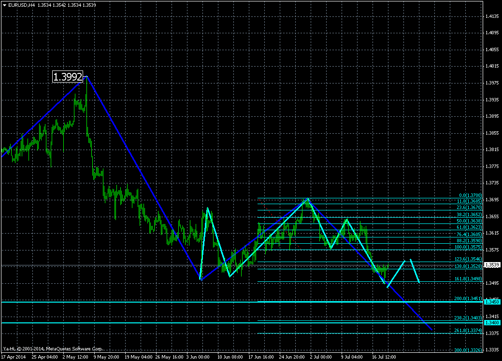
Task: Click 1.3735 on the price axis
Action: pos(492,183)
